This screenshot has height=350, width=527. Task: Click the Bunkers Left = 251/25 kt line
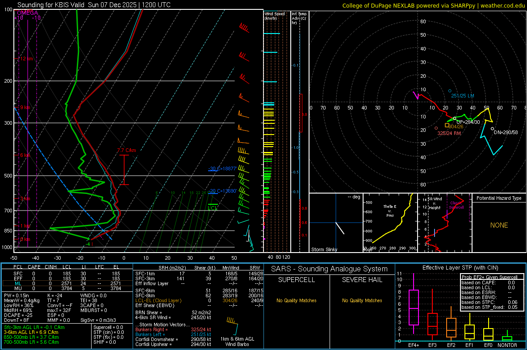pos(173,334)
